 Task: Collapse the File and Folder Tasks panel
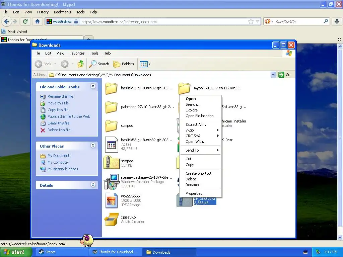click(x=93, y=86)
